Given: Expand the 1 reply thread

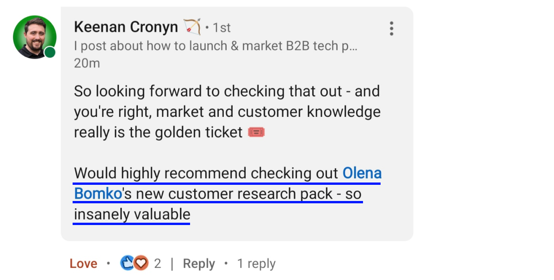Looking at the screenshot, I should (256, 264).
